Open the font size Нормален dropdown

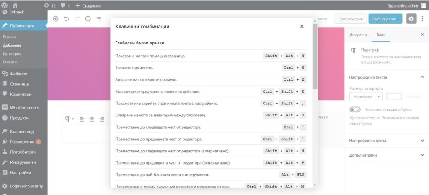coord(366,96)
